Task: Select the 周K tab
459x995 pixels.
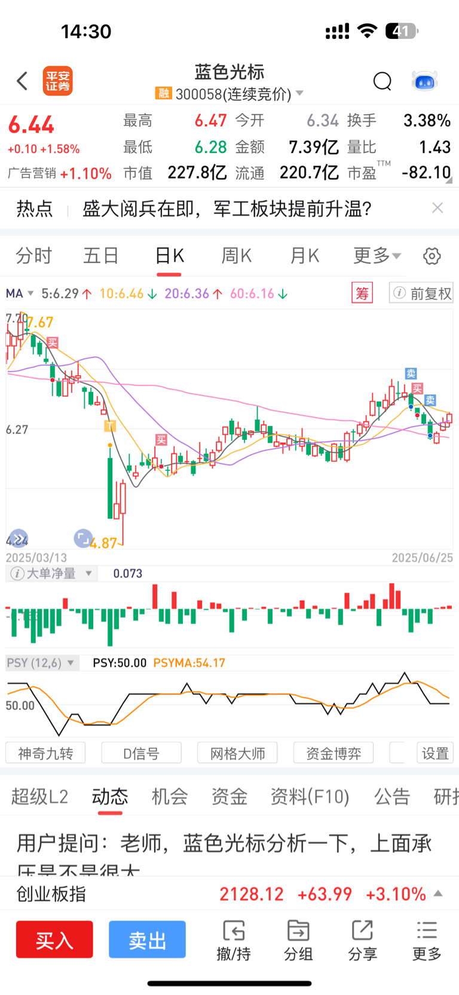Action: click(237, 256)
